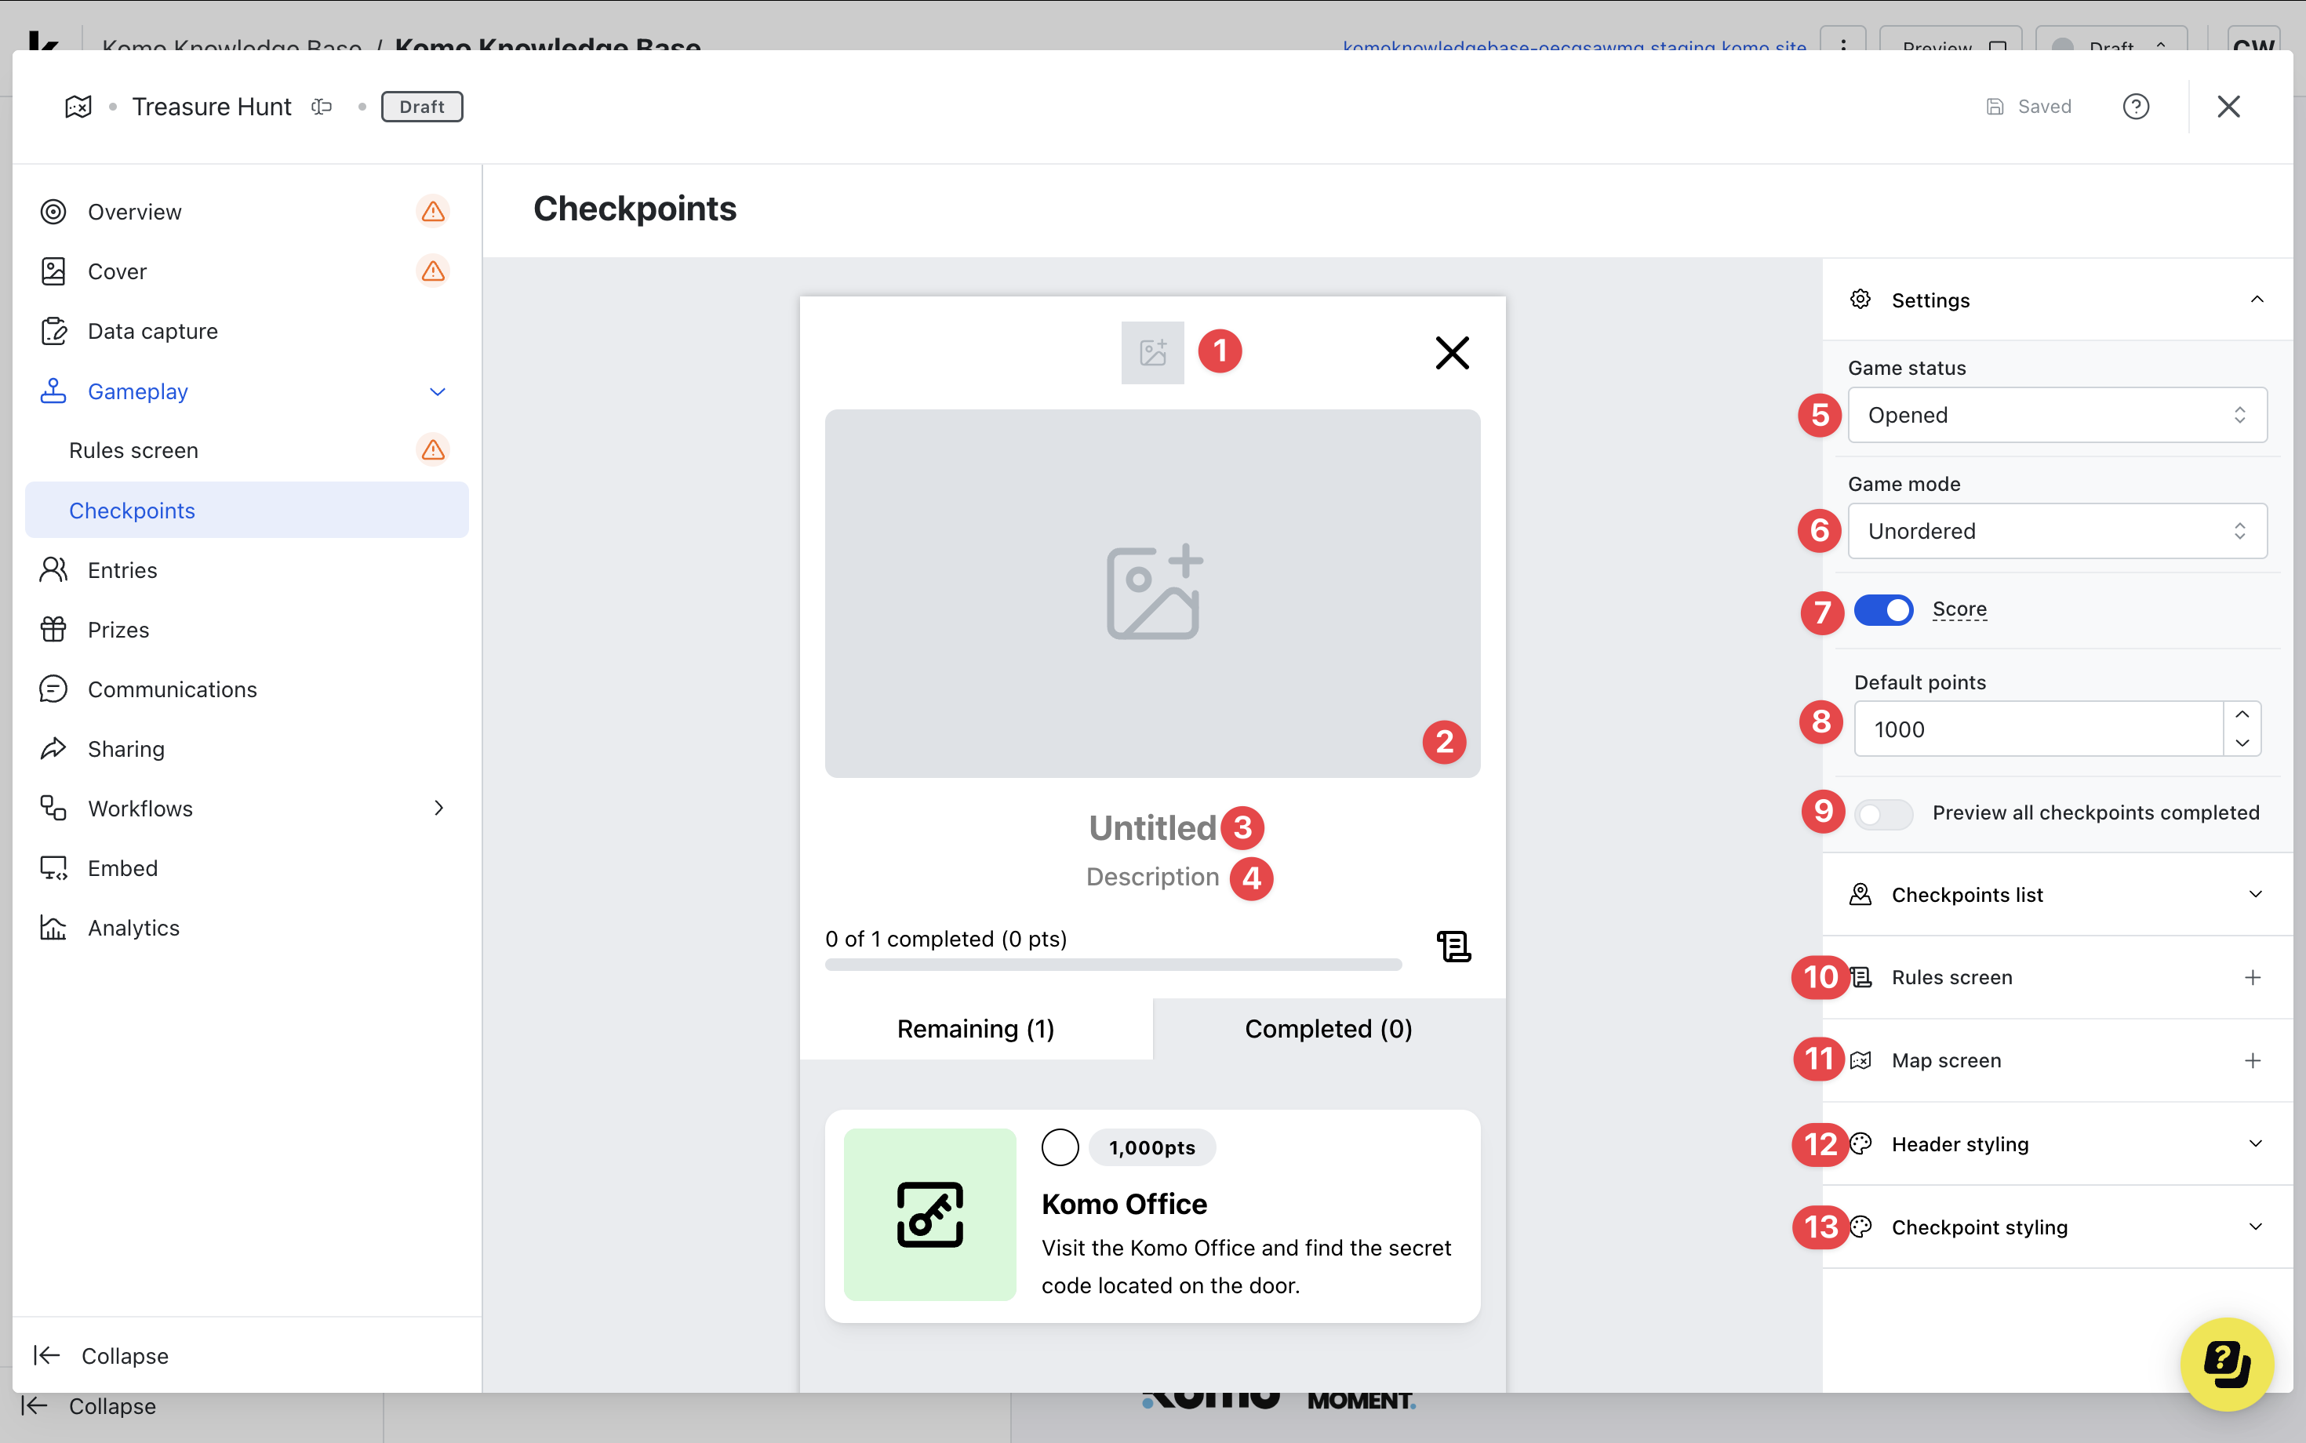Disable the Score toggle
This screenshot has height=1443, width=2306.
[x=1883, y=610]
